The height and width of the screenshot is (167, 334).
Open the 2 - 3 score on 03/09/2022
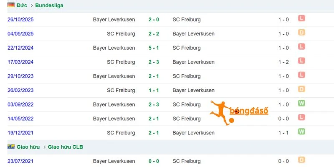[154, 105]
